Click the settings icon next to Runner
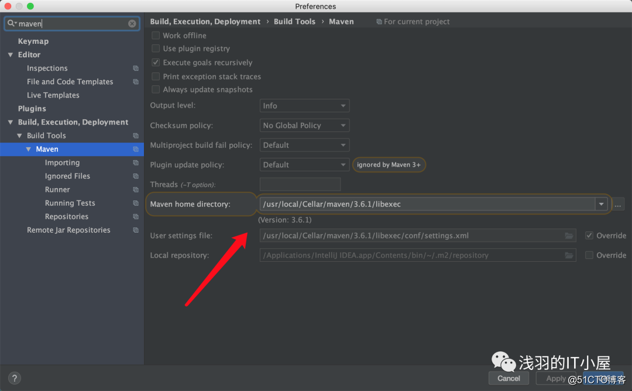 point(135,189)
